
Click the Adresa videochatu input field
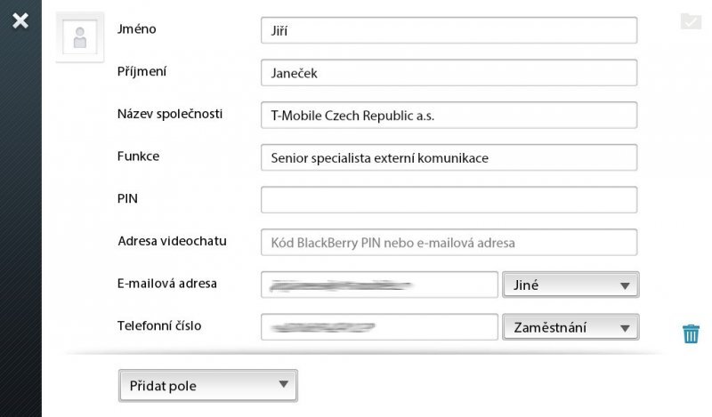point(449,242)
